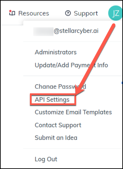Click the blurred username before @stellarcyber.ai
Screen dimensions: 123x169
pos(44,32)
